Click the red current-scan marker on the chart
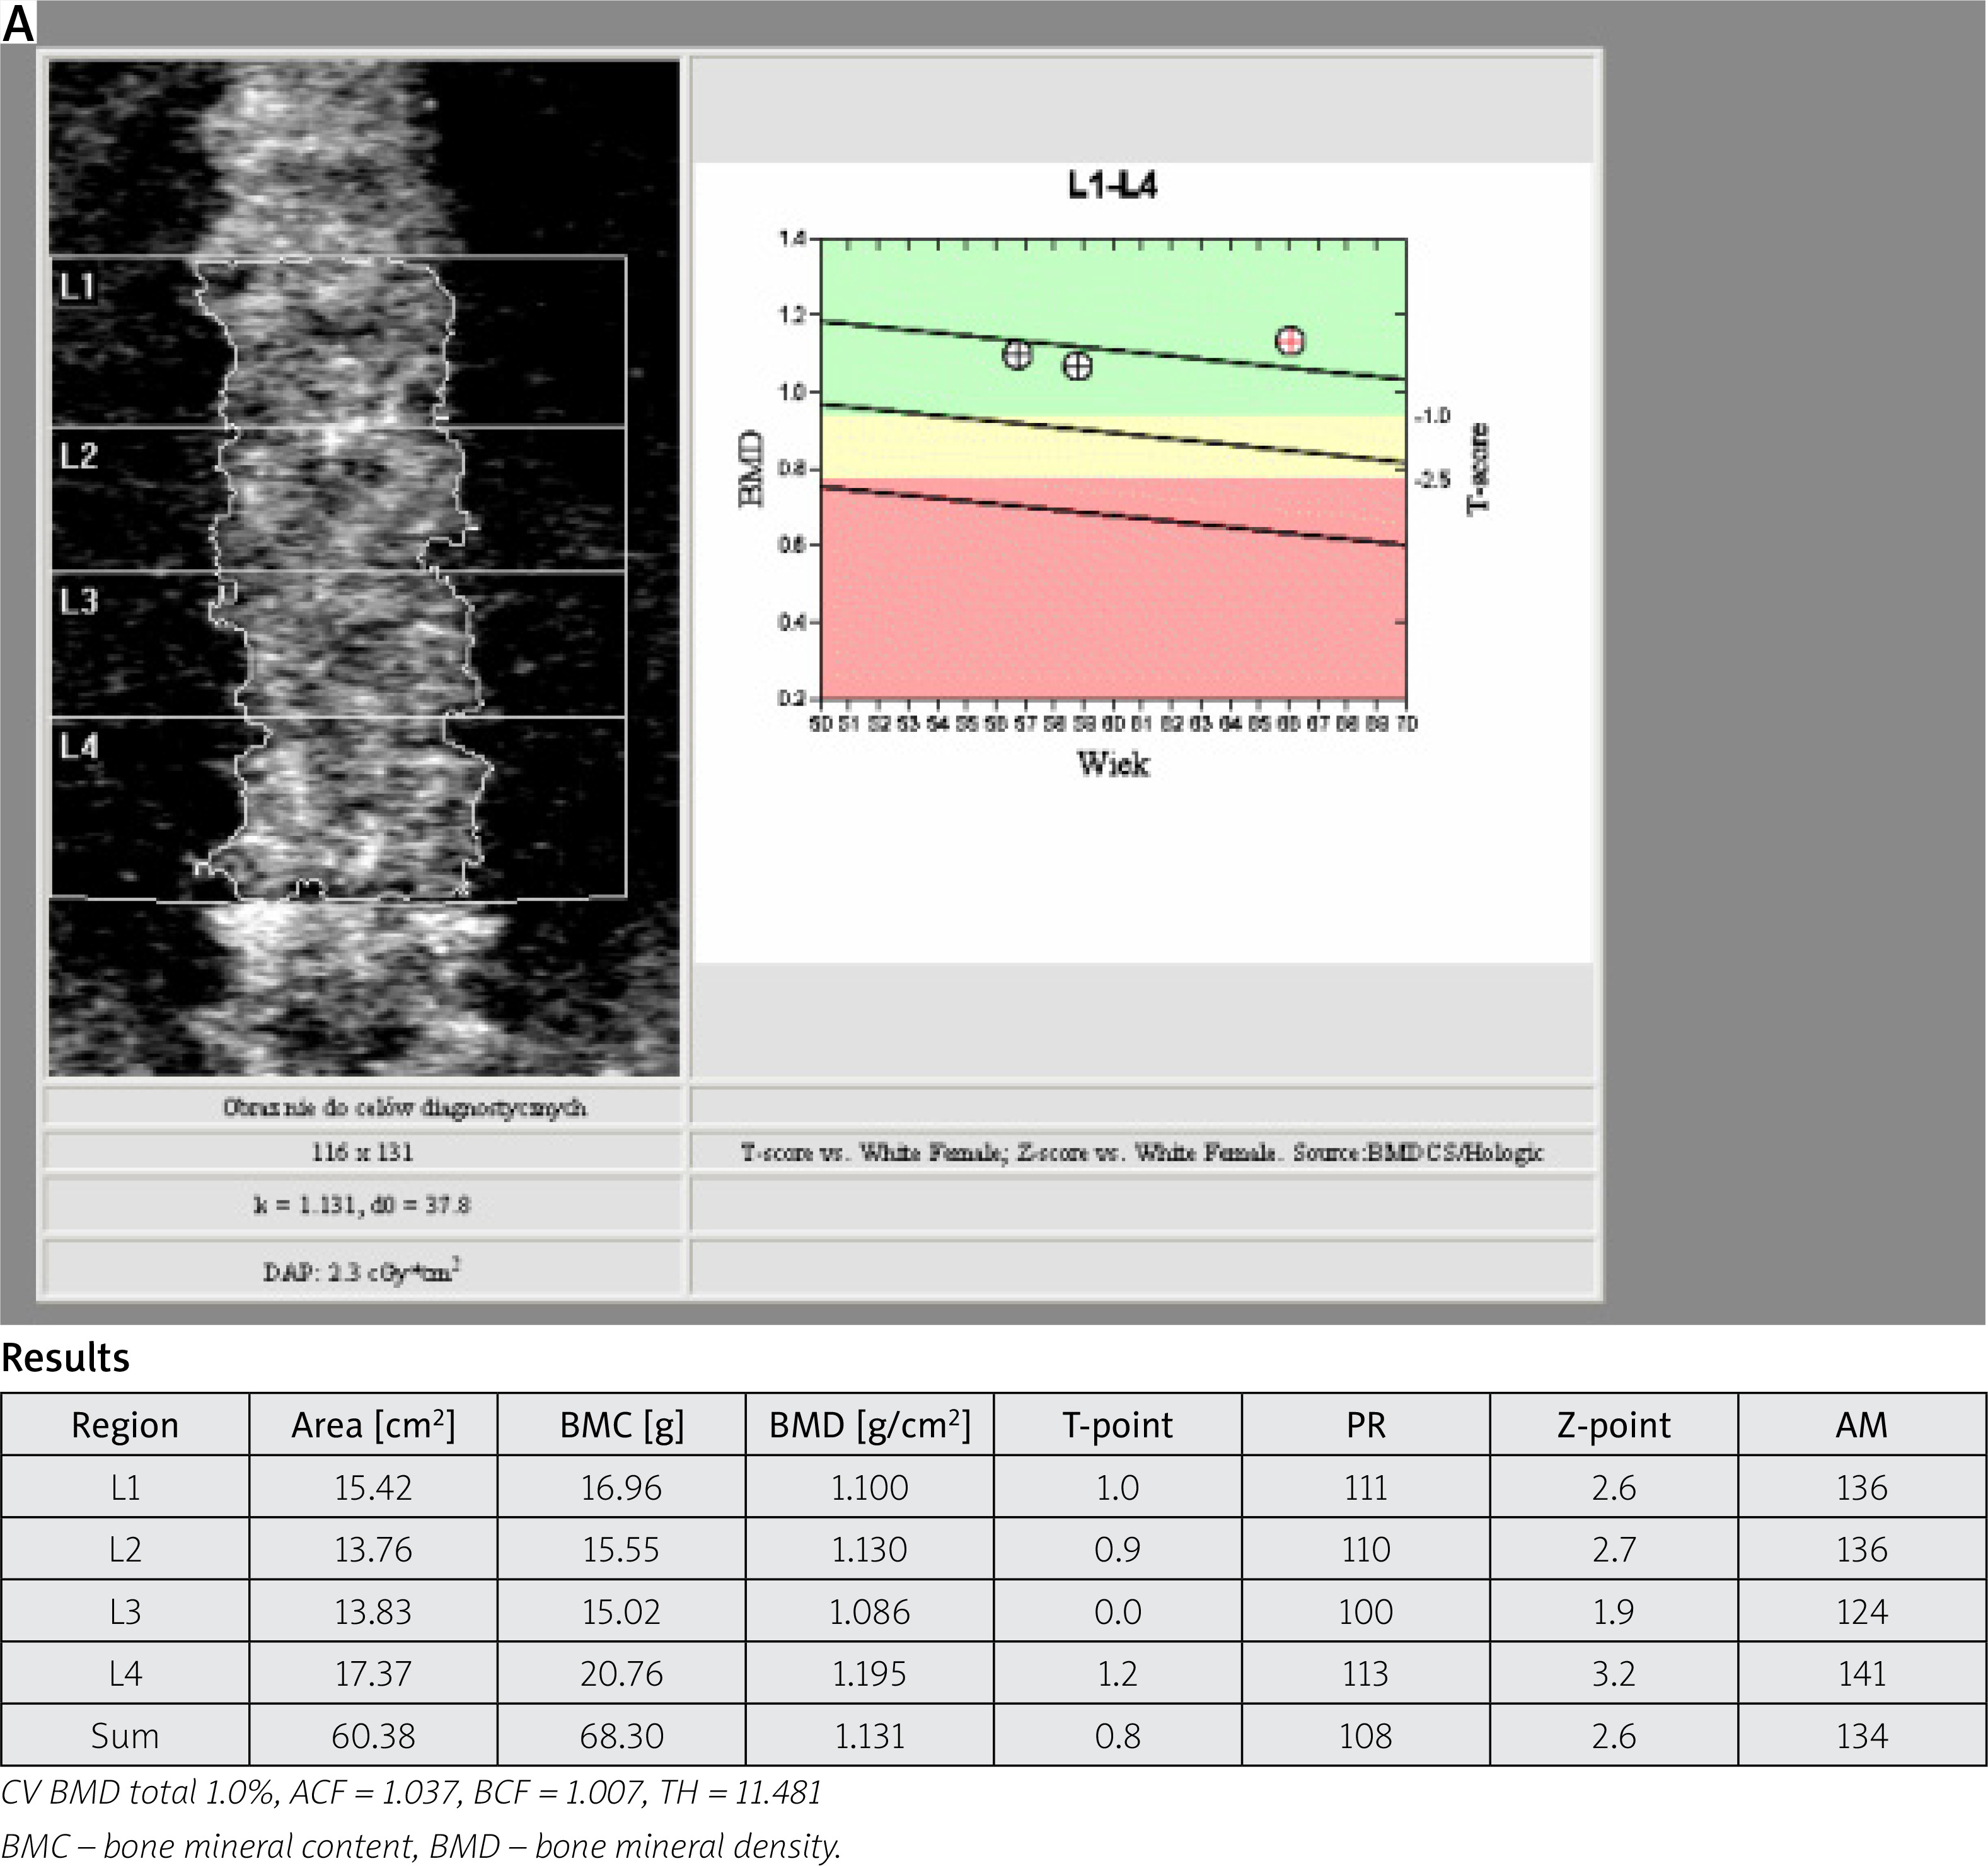This screenshot has width=1988, height=1866. [1290, 341]
